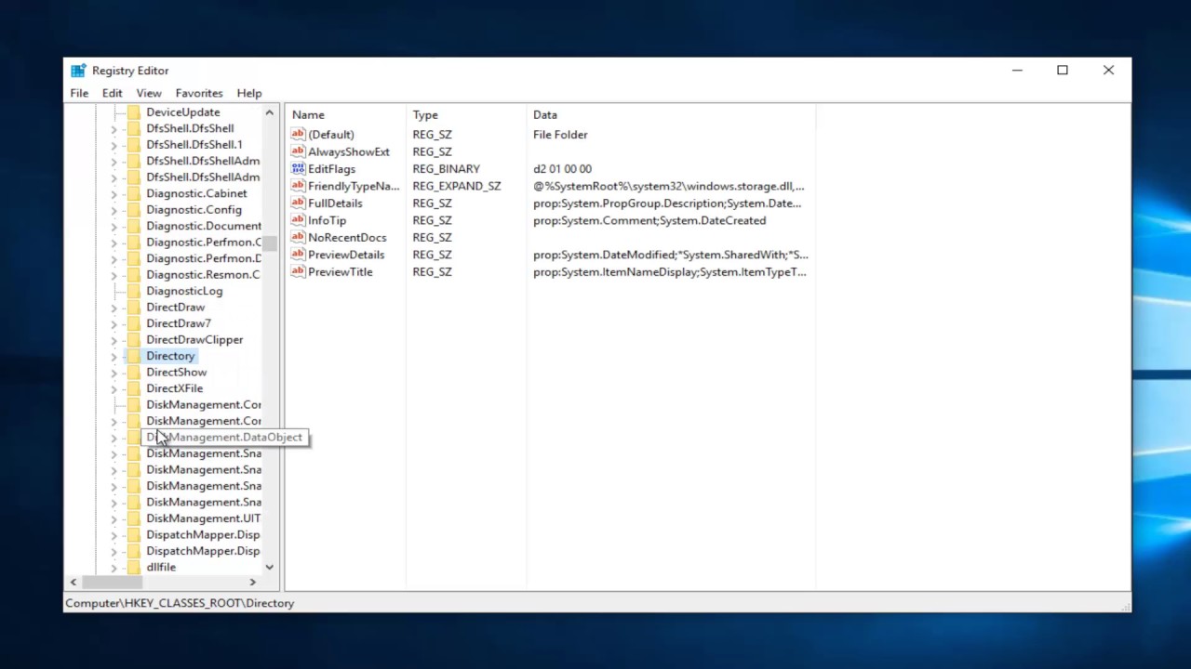Maximize the Registry Editor window
The width and height of the screenshot is (1191, 669).
[1063, 71]
